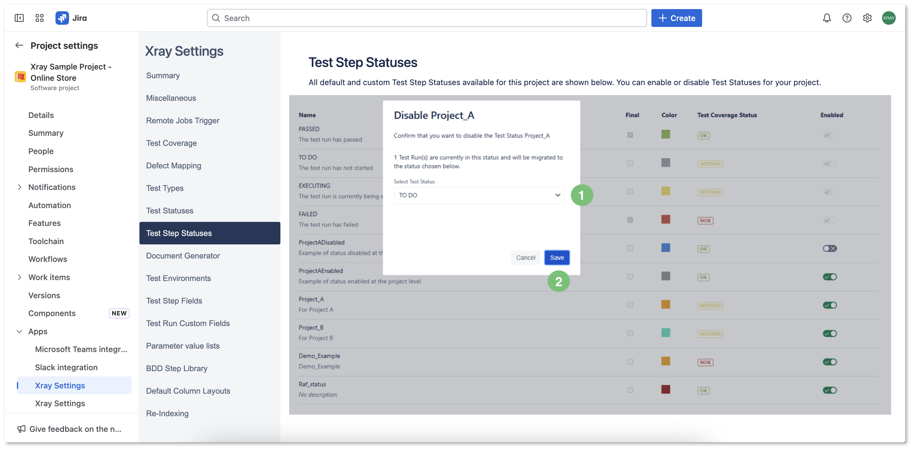Viewport: 913px width, 450px height.
Task: Open the Test Statuses settings page
Action: [x=170, y=211]
